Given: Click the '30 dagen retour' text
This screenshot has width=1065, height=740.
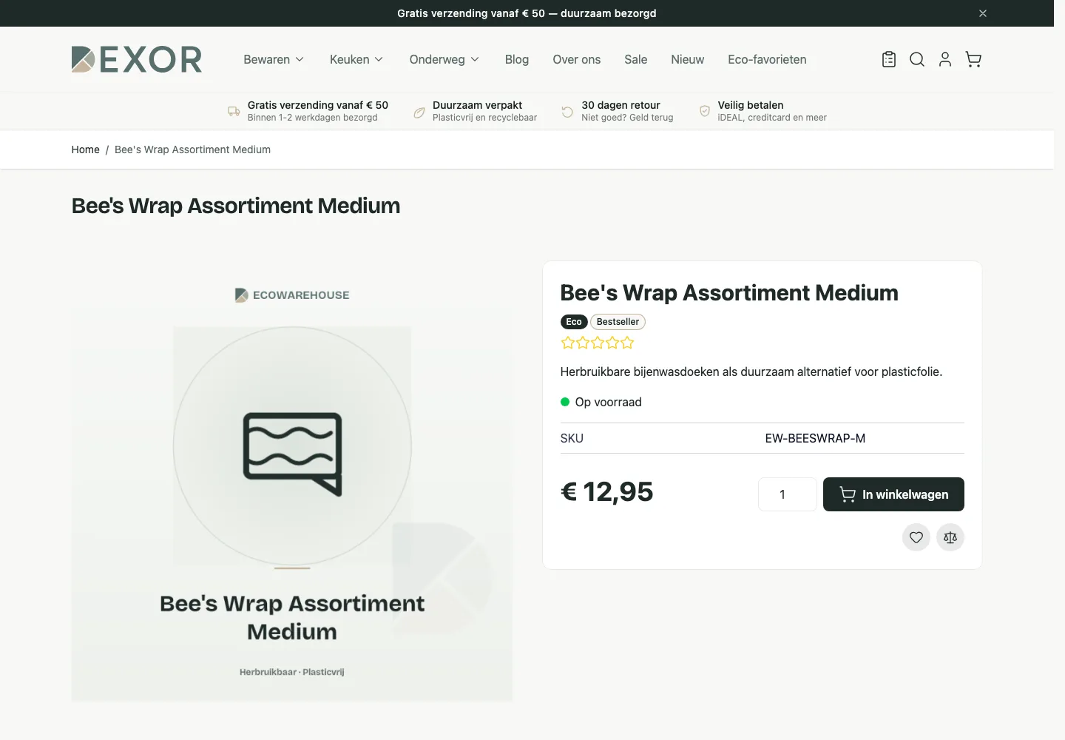Looking at the screenshot, I should pyautogui.click(x=621, y=105).
